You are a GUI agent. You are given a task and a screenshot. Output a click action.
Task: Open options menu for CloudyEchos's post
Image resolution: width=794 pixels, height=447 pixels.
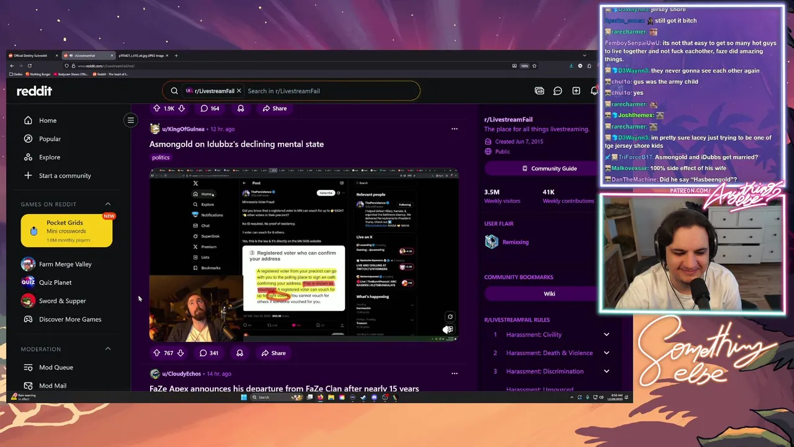coord(455,374)
